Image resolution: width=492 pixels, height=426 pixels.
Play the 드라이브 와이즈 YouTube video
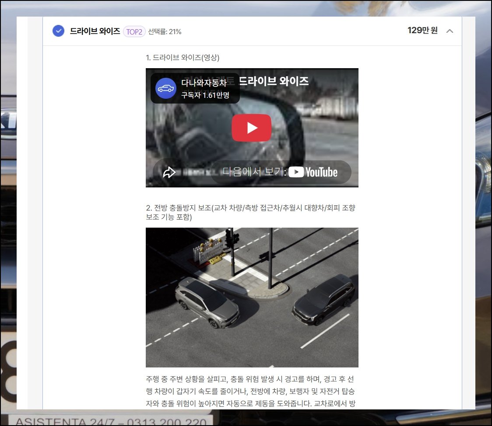[x=252, y=128]
